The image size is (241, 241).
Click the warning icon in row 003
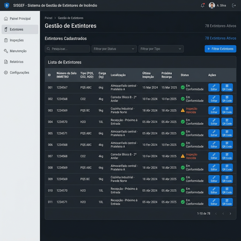[183, 110]
